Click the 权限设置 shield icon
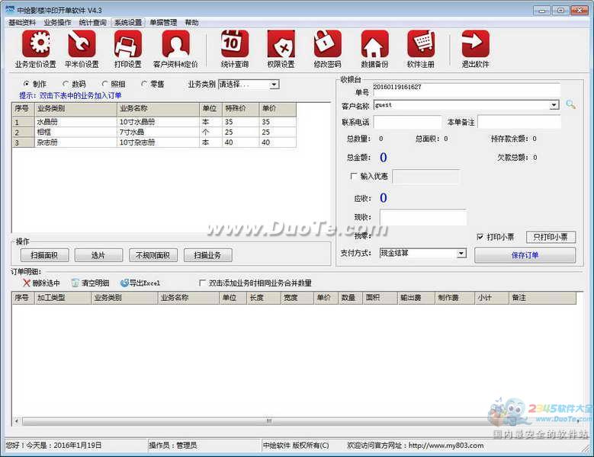The image size is (594, 457). [281, 45]
